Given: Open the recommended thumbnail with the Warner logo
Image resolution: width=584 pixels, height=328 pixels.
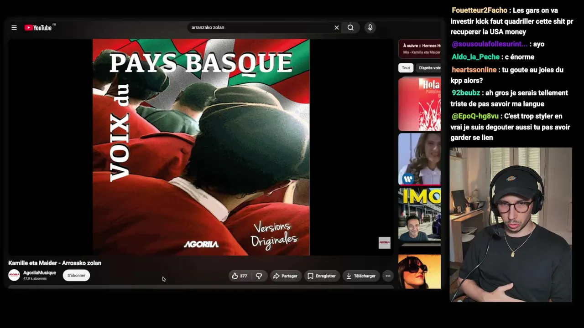Looking at the screenshot, I should 420,159.
